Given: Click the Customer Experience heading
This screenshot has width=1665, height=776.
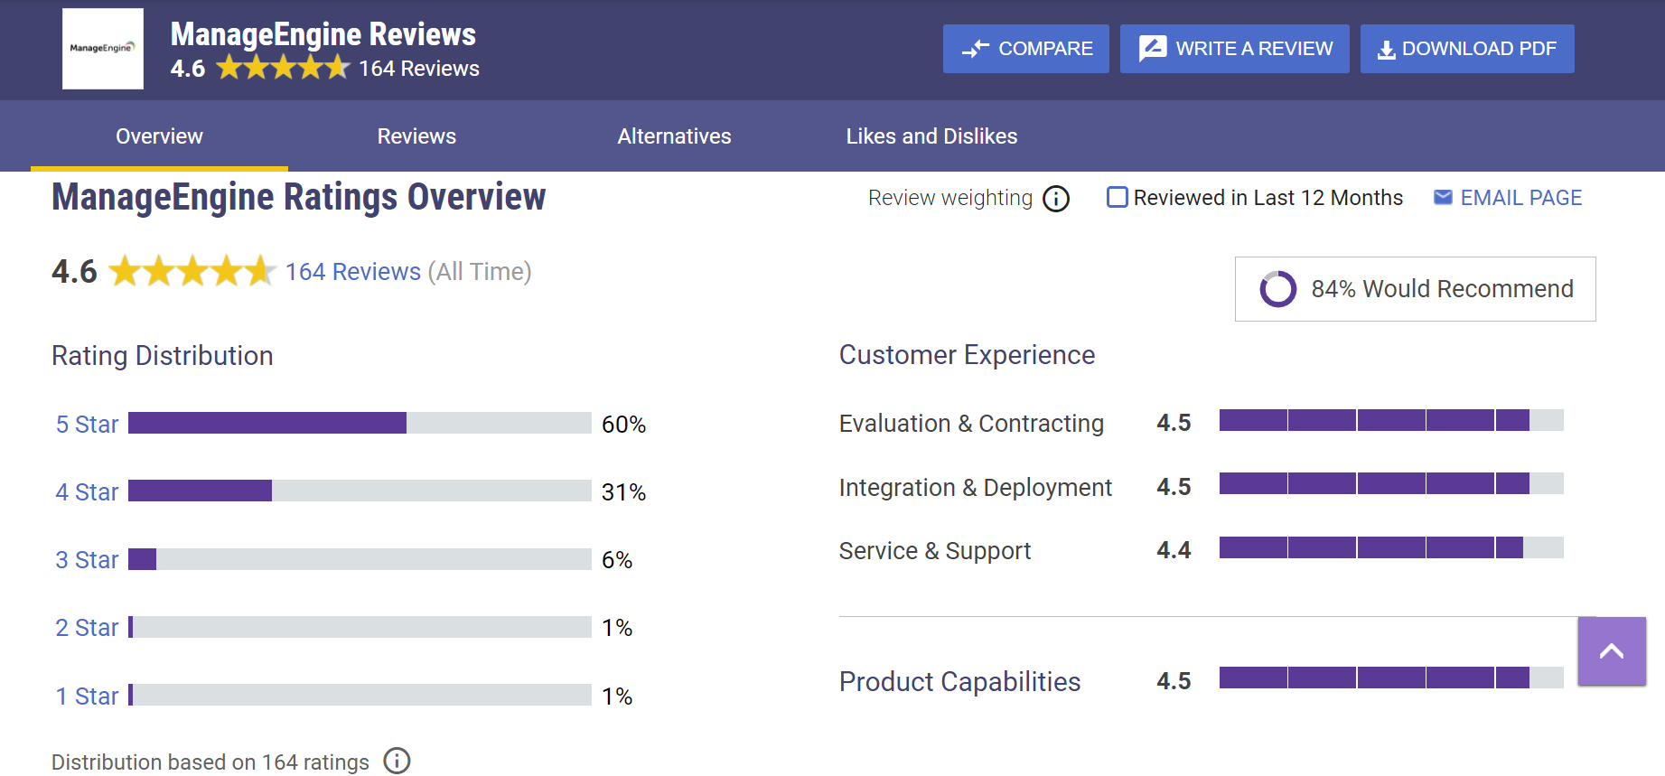Looking at the screenshot, I should (967, 355).
